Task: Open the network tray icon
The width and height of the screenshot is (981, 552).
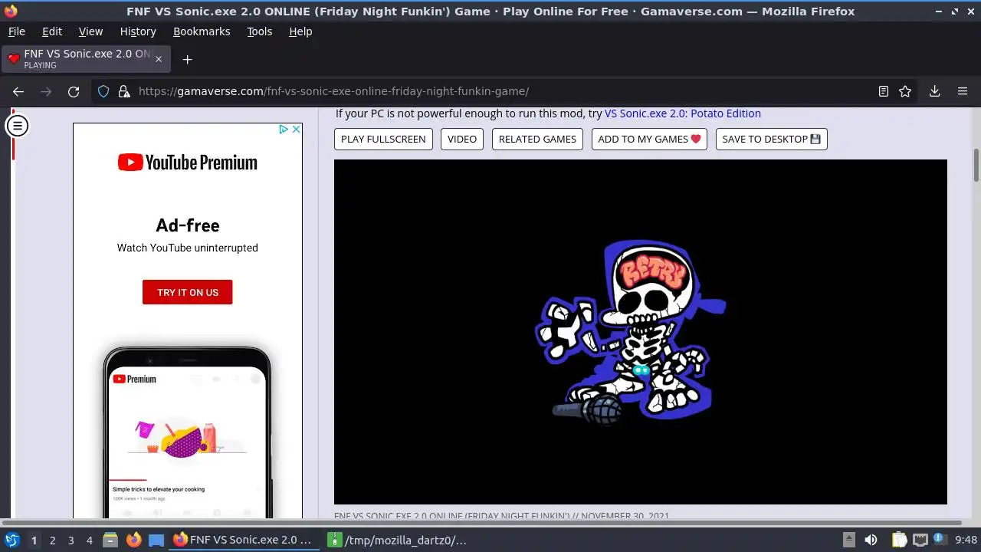Action: coord(920,540)
